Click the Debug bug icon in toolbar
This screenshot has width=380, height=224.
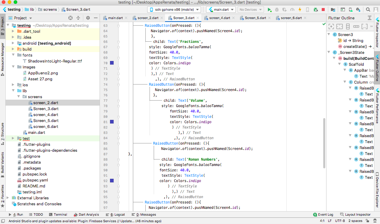[277, 10]
